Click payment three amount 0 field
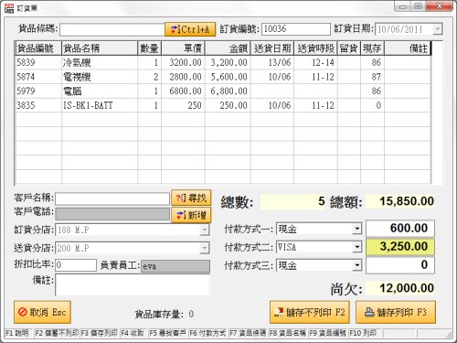The image size is (457, 343). point(400,265)
